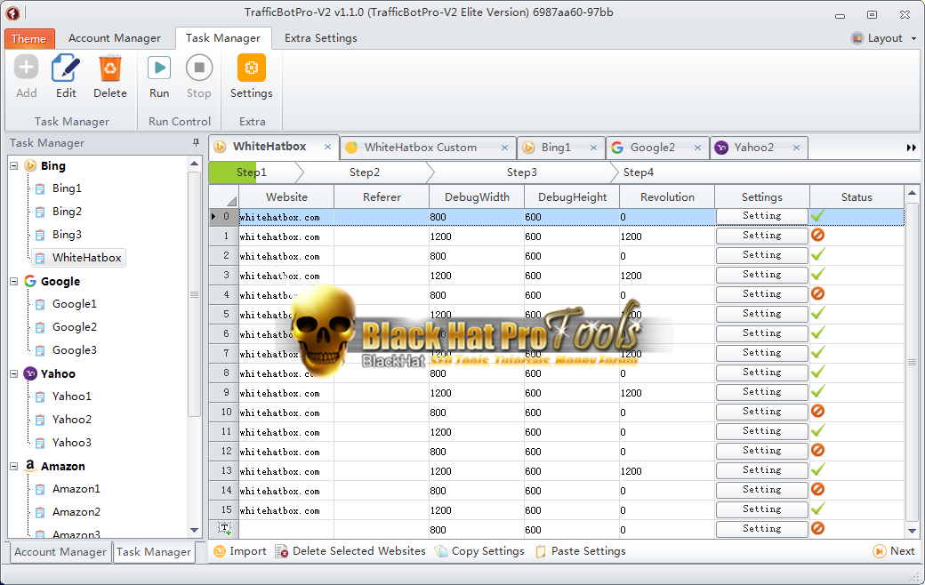Click the select-all grid corner cell

(x=224, y=197)
